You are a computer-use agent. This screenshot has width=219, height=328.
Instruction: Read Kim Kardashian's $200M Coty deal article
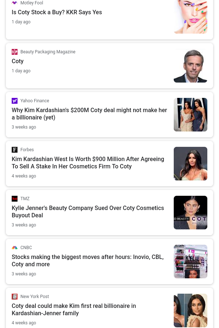(x=89, y=114)
